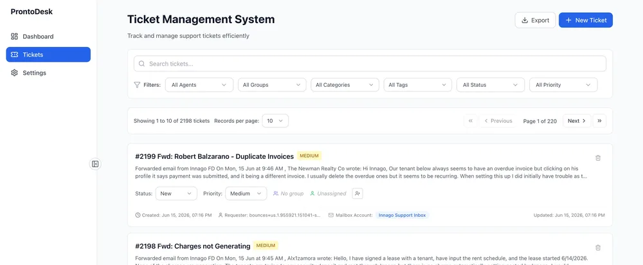Open the All Categories filter dropdown
This screenshot has width=643, height=265.
[345, 85]
